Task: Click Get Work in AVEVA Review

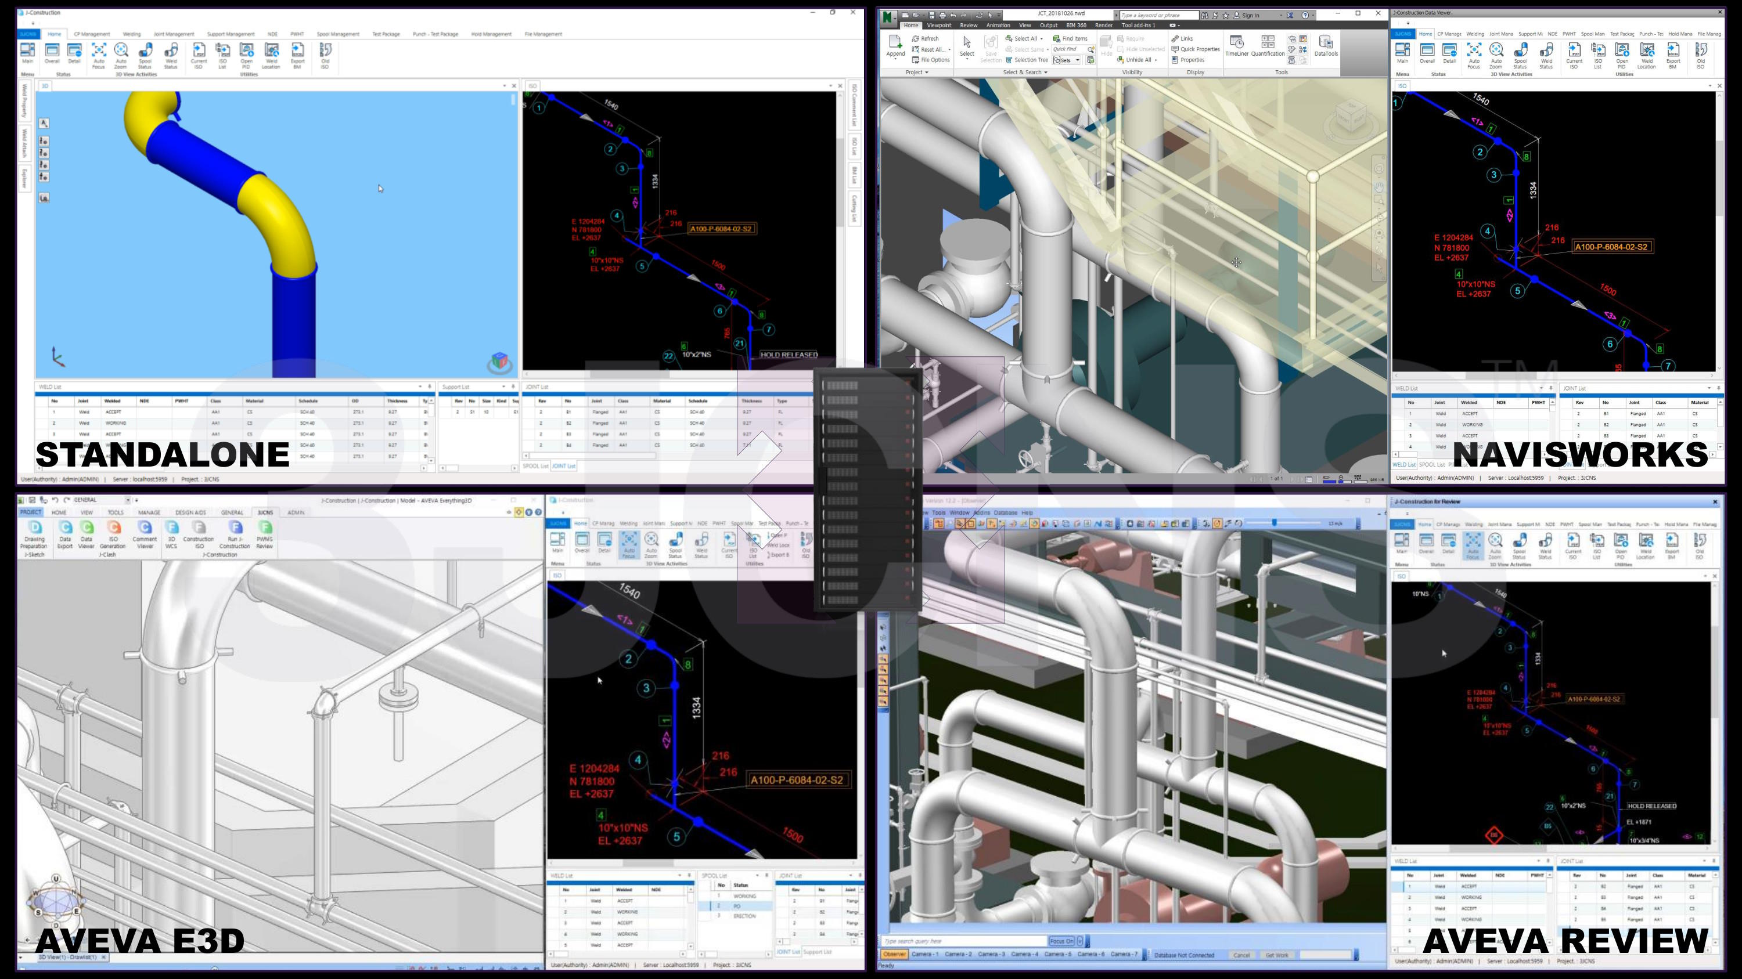Action: pos(1277,955)
